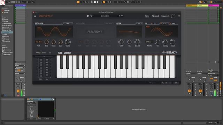This screenshot has height=125, width=223.
Task: Like the preset with the heart icon
Action: coord(91,16)
